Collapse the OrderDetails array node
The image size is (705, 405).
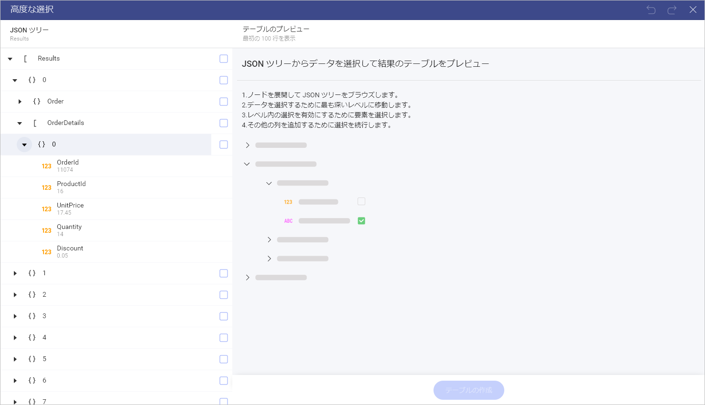tap(20, 124)
